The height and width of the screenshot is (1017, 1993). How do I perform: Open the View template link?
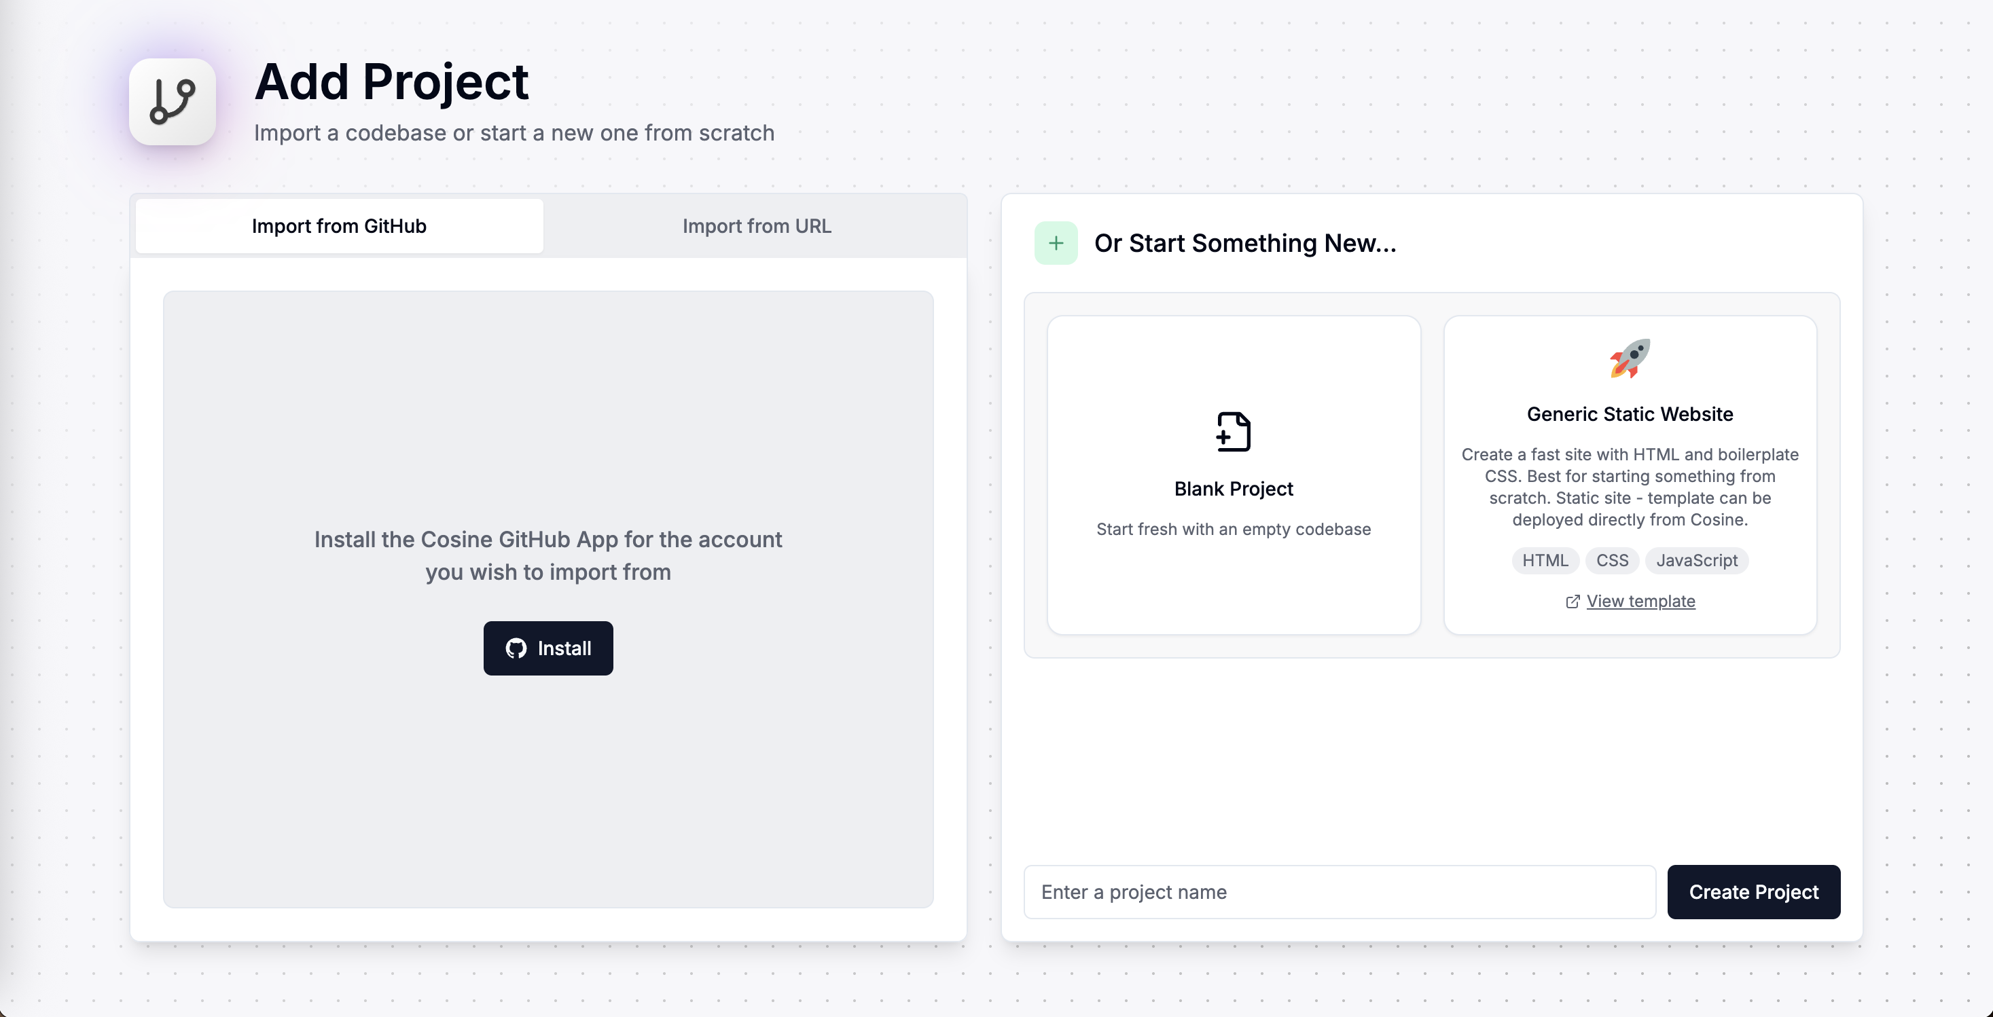click(x=1640, y=601)
